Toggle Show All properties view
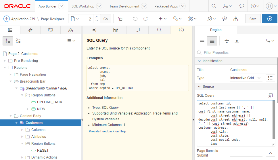The width and height of the screenshot is (278, 160). pyautogui.click(x=212, y=41)
